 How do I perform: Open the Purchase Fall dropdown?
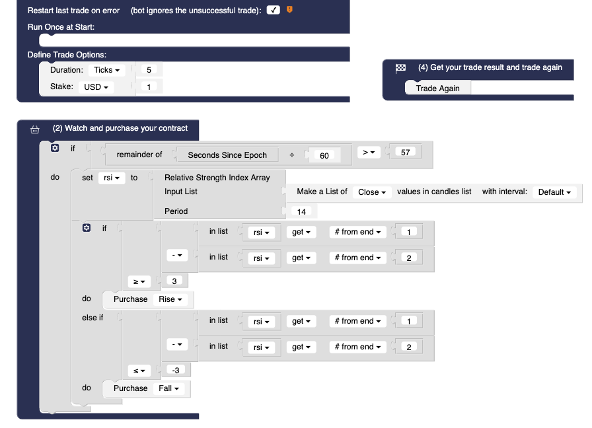[168, 388]
